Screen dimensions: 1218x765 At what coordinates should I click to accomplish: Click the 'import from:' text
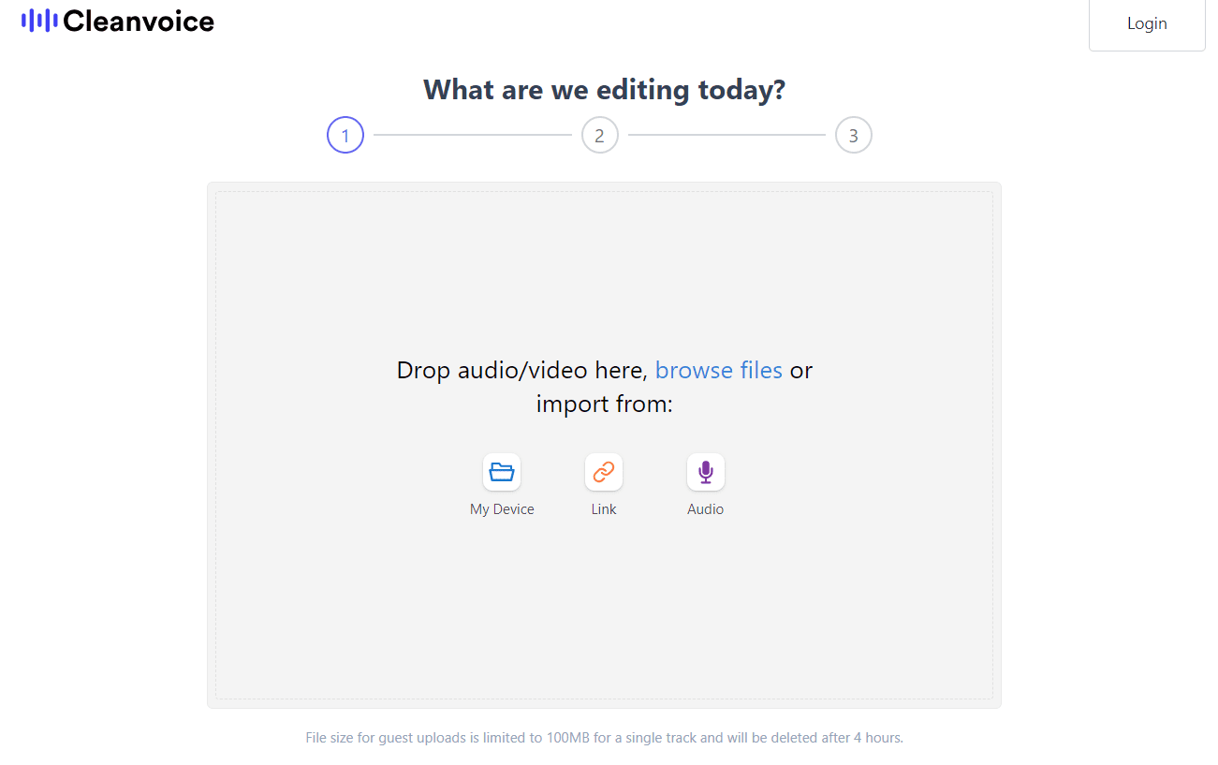point(604,405)
